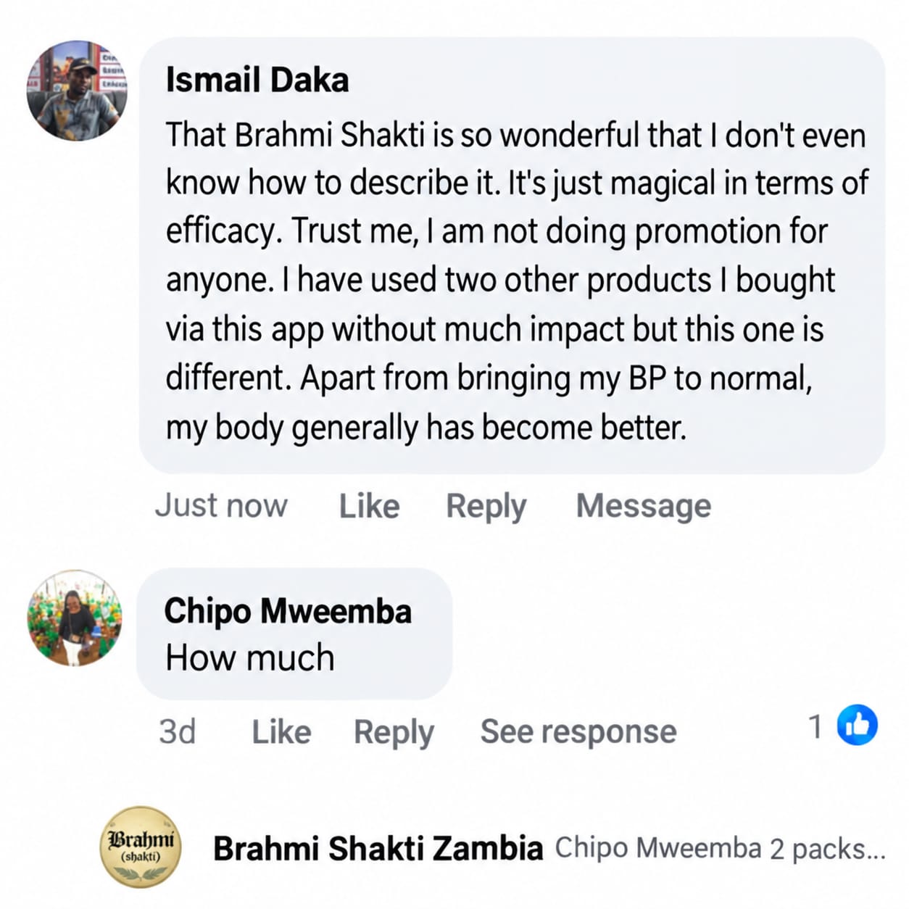View the reaction count of 1
The width and height of the screenshot is (909, 909).
815,726
